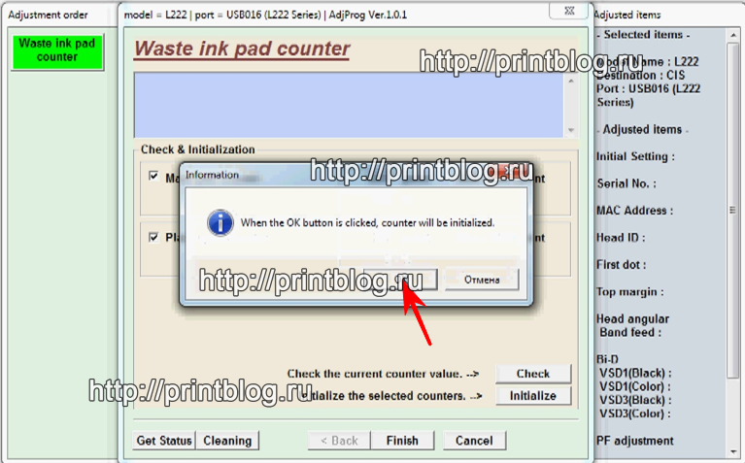The image size is (745, 463).
Task: Click the 'Band feed :' entry
Action: click(630, 332)
